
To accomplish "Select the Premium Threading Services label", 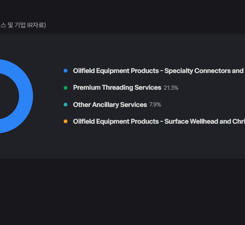I will [x=117, y=88].
